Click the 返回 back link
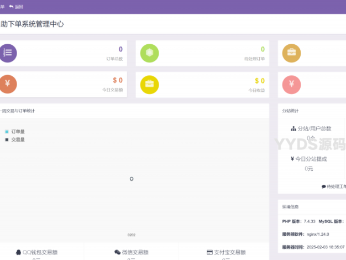 pyautogui.click(x=16, y=7)
